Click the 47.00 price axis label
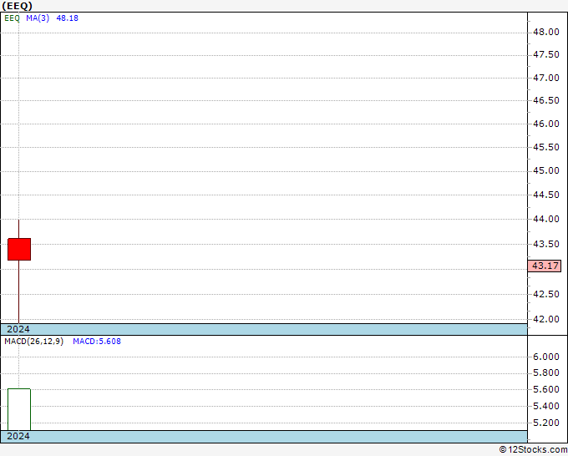 (x=546, y=78)
